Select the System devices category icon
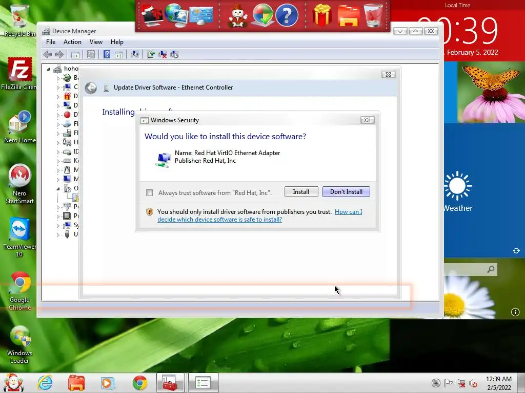The image size is (525, 393). point(67,225)
